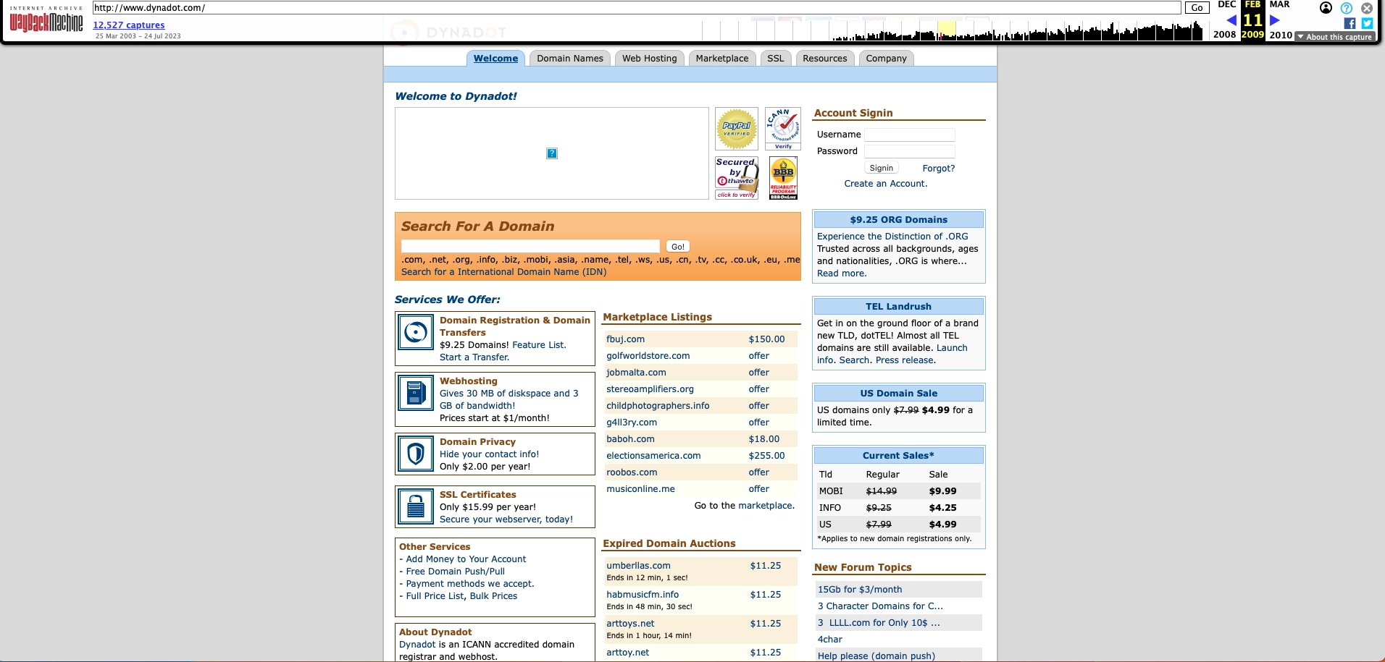Click the Secured by thawte badge
Image resolution: width=1385 pixels, height=662 pixels.
pyautogui.click(x=736, y=178)
